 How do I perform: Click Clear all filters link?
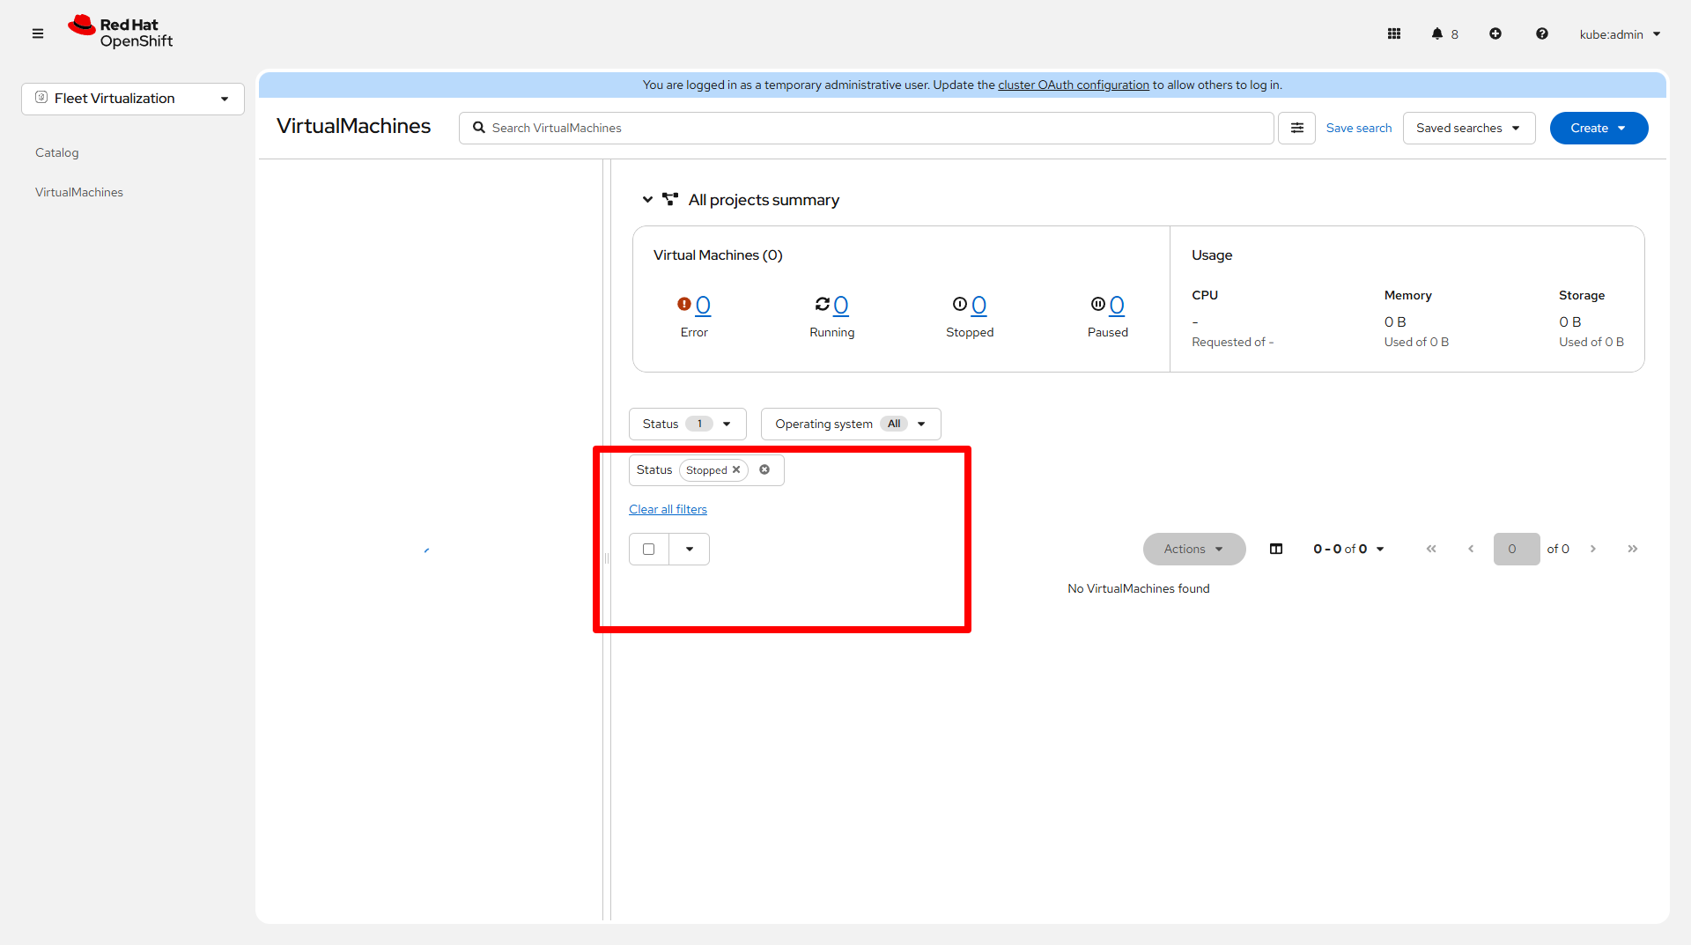668,509
